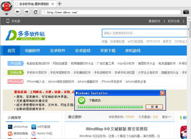
Task: Select the 单机游戏 navigation tab
Action: click(x=133, y=51)
